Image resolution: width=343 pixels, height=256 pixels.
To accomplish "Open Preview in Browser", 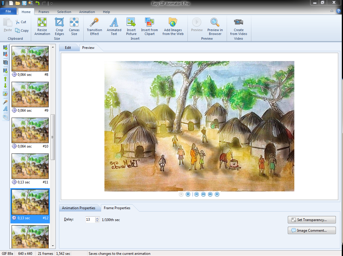I will coord(215,26).
